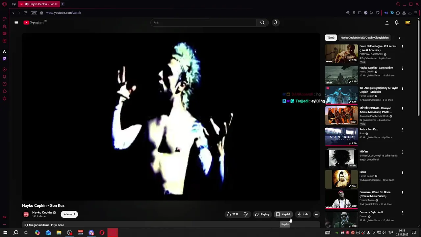Search by voice with microphone button
Screen dimensions: 421x237
[x=276, y=23]
